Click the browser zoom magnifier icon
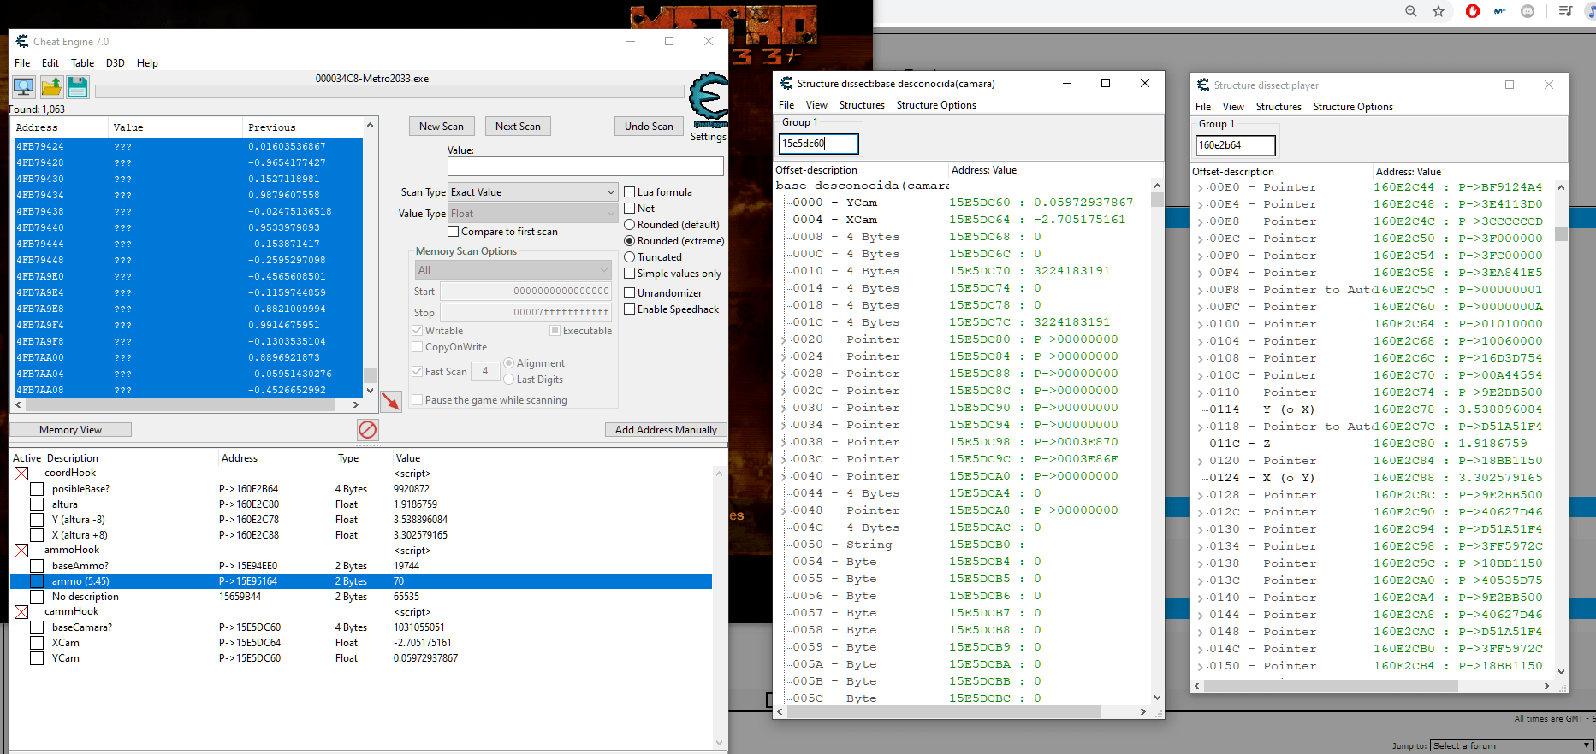 pyautogui.click(x=1411, y=11)
